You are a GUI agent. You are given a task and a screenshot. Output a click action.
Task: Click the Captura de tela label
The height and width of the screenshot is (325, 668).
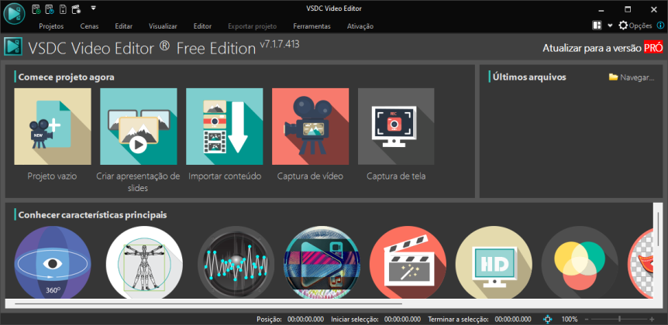396,176
